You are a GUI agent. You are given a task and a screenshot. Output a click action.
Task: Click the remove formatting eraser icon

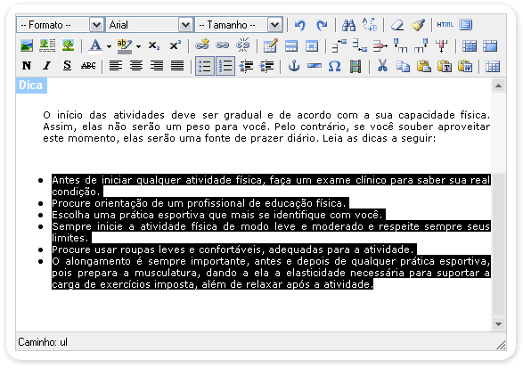point(396,25)
